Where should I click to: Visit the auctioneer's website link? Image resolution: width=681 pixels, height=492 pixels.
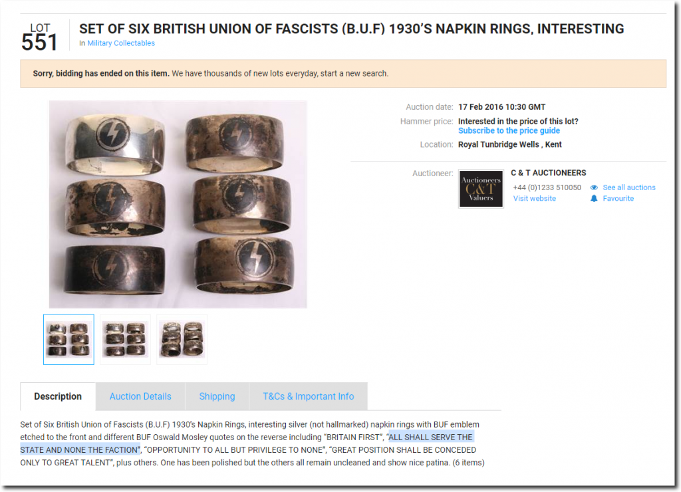click(x=534, y=198)
